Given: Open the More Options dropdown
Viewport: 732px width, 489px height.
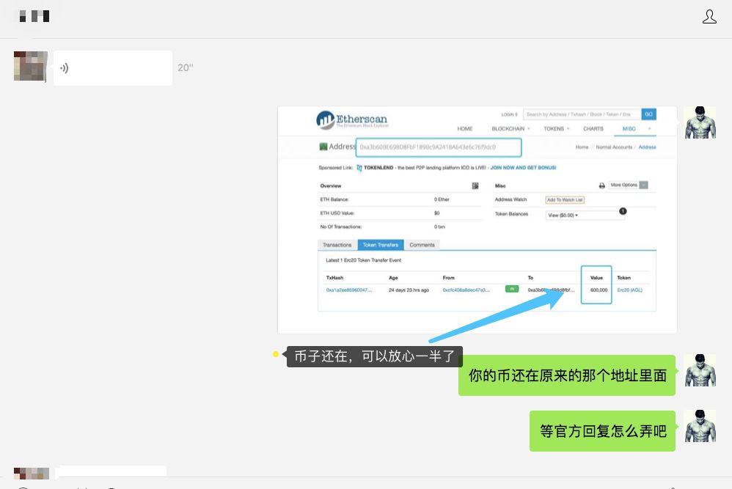Looking at the screenshot, I should click(x=629, y=185).
